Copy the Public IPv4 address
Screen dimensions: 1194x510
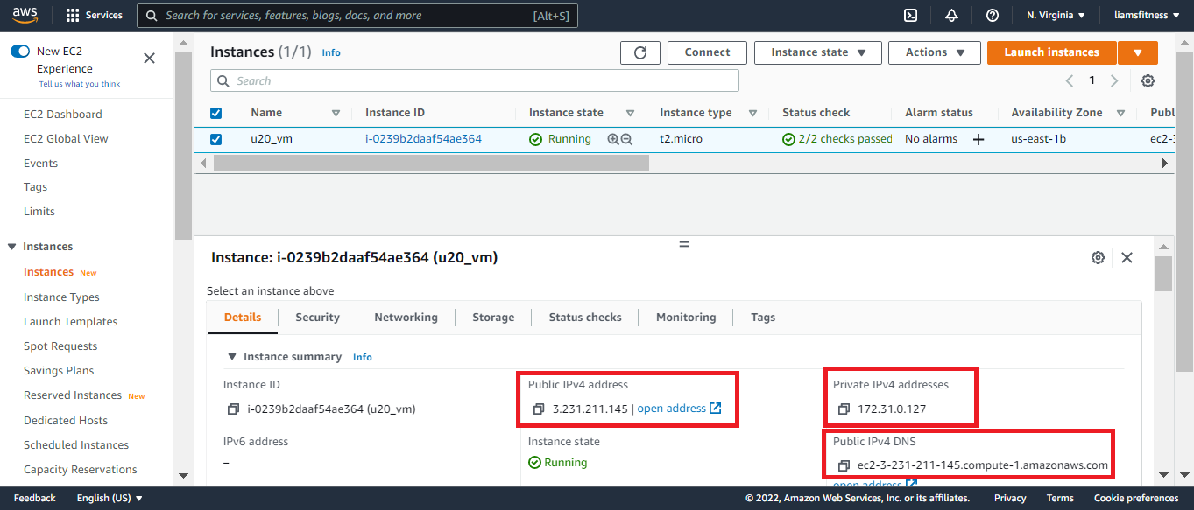click(540, 409)
